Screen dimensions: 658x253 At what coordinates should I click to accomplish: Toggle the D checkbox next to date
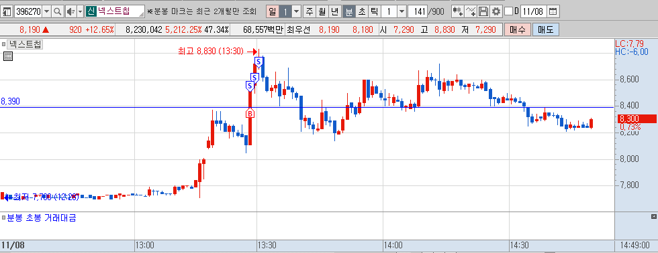pyautogui.click(x=509, y=11)
